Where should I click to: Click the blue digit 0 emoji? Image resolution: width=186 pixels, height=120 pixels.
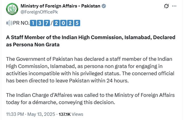pos(63,23)
